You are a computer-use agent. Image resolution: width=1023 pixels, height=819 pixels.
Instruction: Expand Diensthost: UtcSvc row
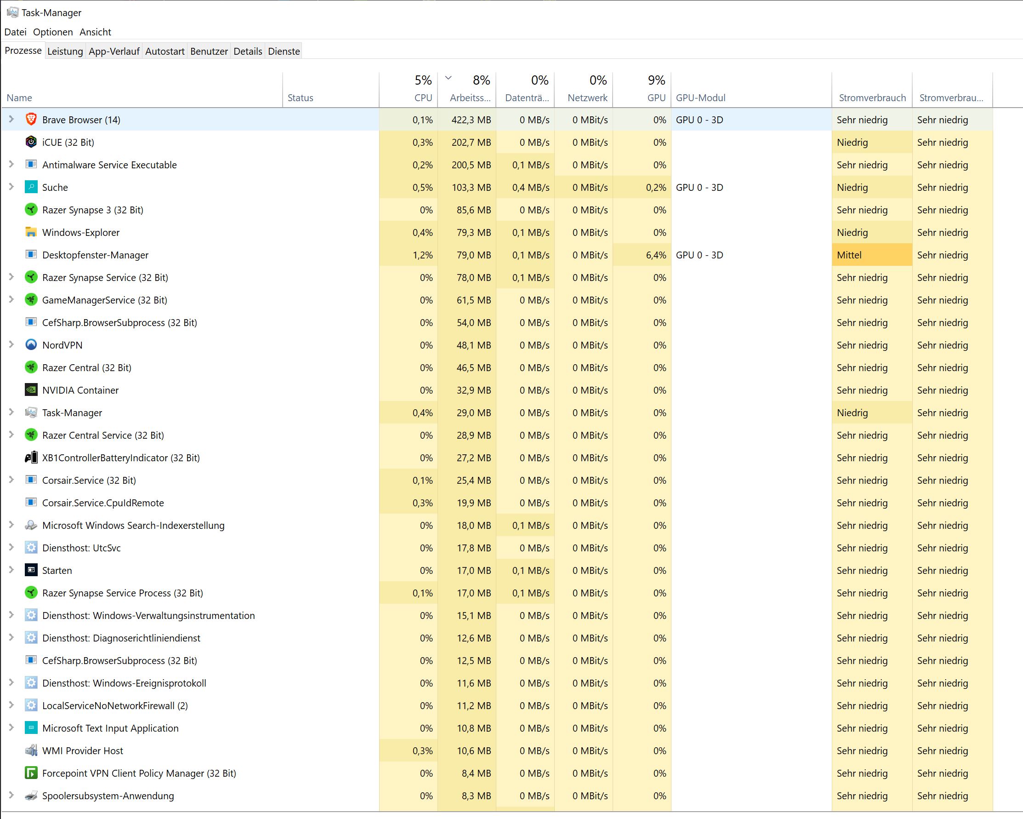tap(11, 547)
